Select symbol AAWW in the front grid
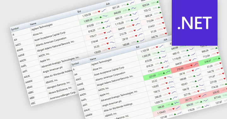This screenshot has height=119, width=227. point(89,115)
